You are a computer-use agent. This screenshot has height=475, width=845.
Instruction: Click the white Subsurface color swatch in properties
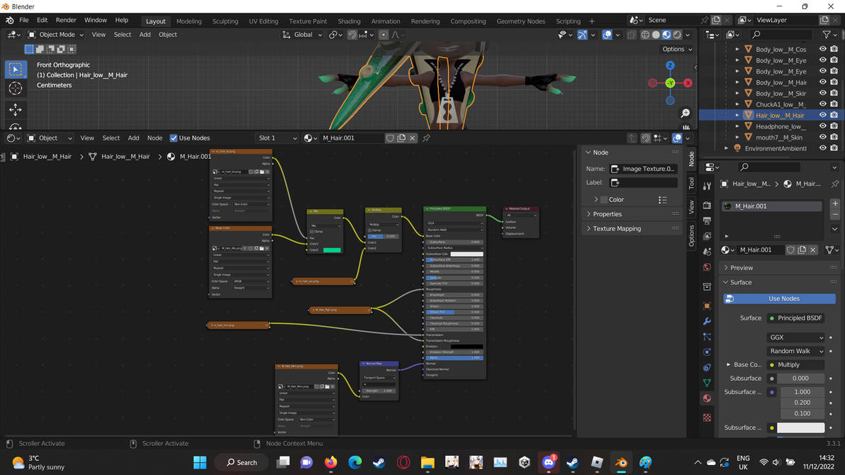coord(800,428)
